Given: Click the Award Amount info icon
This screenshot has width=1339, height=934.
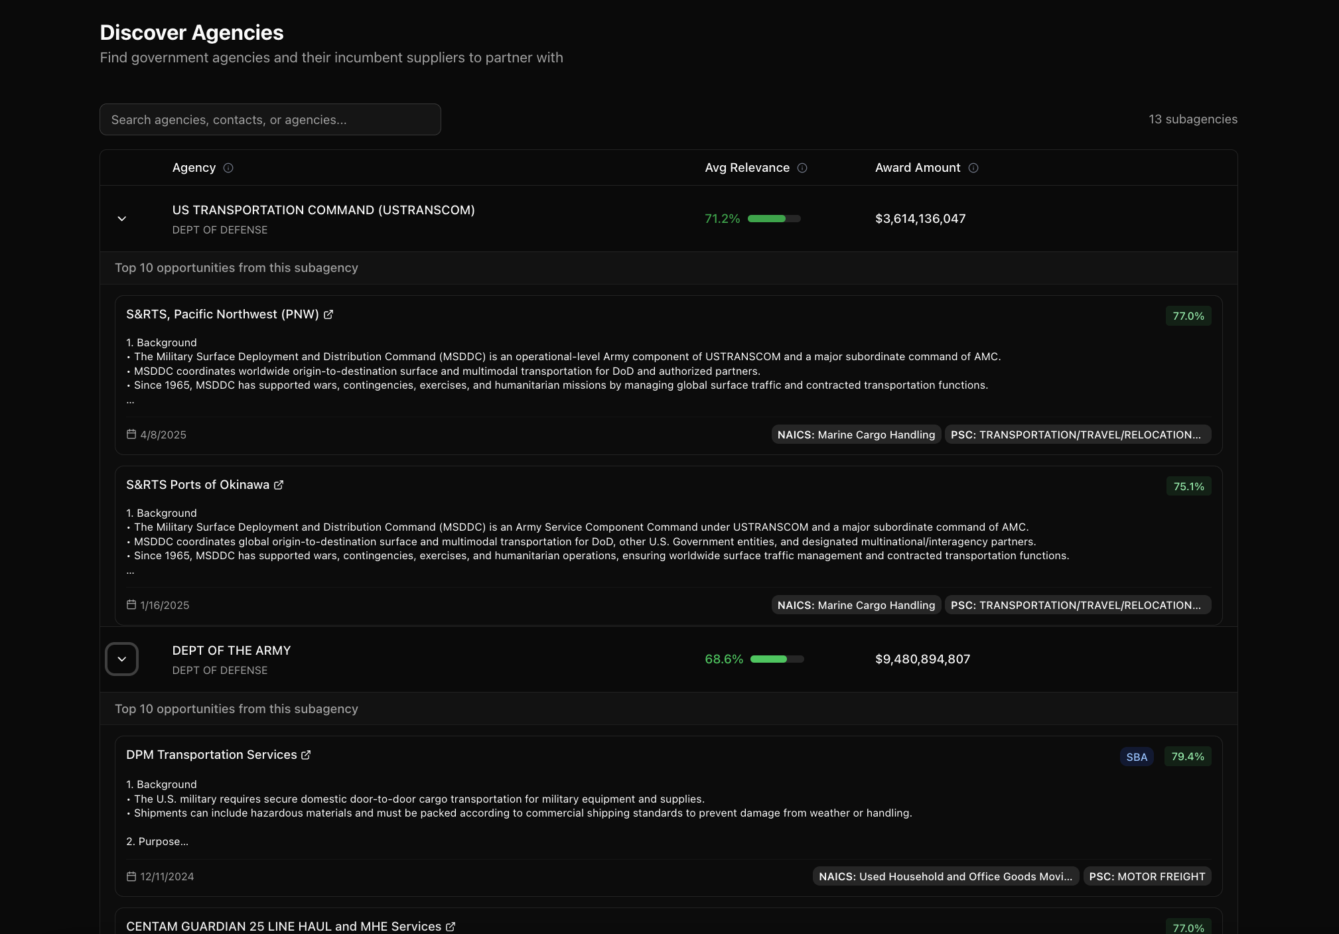Looking at the screenshot, I should coord(973,168).
